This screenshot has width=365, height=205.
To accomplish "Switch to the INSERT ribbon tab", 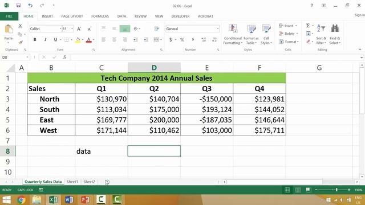I will click(47, 17).
